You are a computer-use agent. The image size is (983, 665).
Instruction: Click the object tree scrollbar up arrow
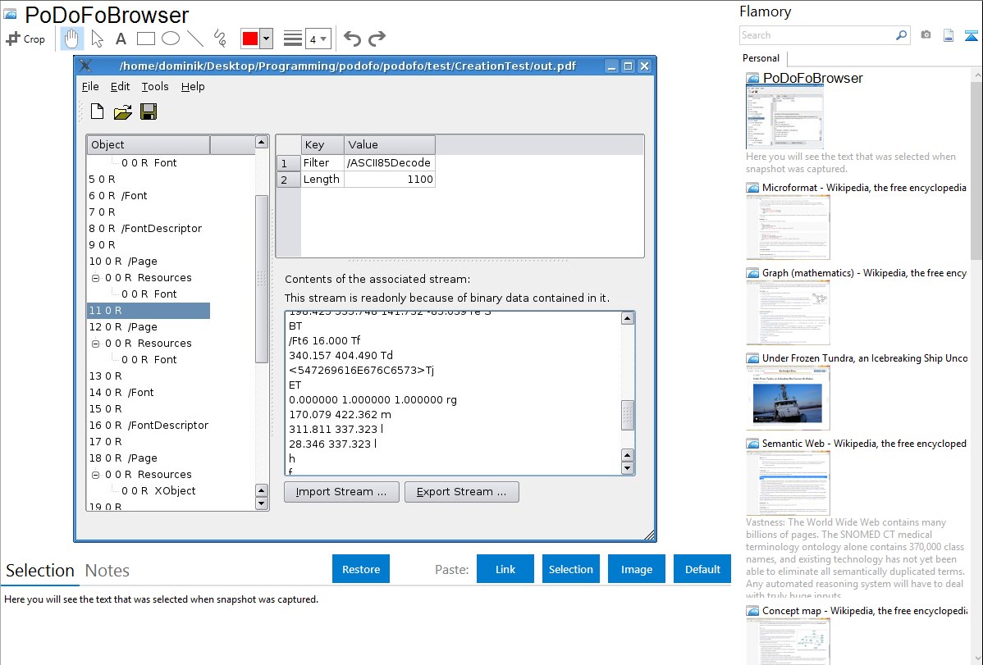coord(262,143)
